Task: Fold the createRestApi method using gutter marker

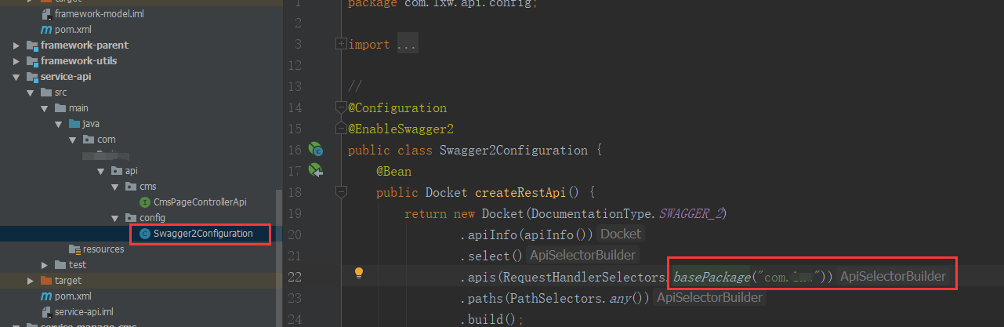Action: point(340,191)
